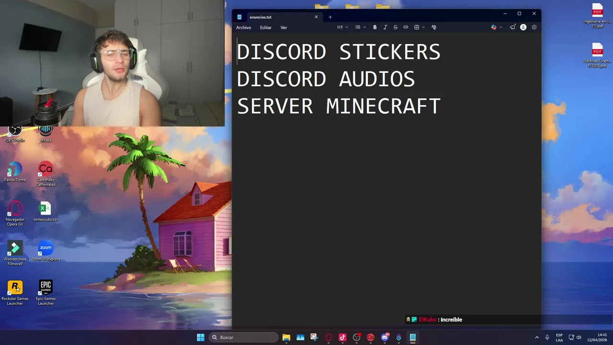Select the dfx.exe desktop icon
613x345 pixels.
click(x=45, y=134)
